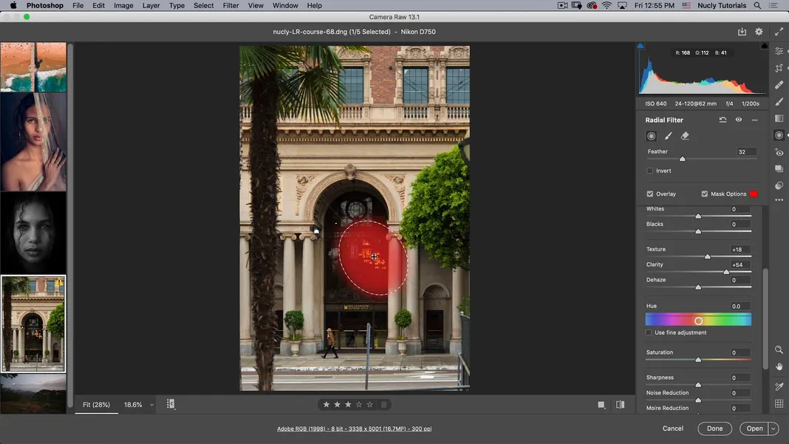Select the aerial beach thumbnail in filmstrip
The height and width of the screenshot is (444, 789).
pyautogui.click(x=33, y=67)
